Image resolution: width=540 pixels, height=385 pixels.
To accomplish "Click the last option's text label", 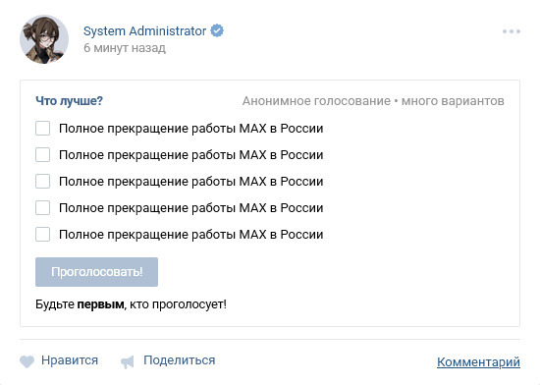I will (x=191, y=235).
